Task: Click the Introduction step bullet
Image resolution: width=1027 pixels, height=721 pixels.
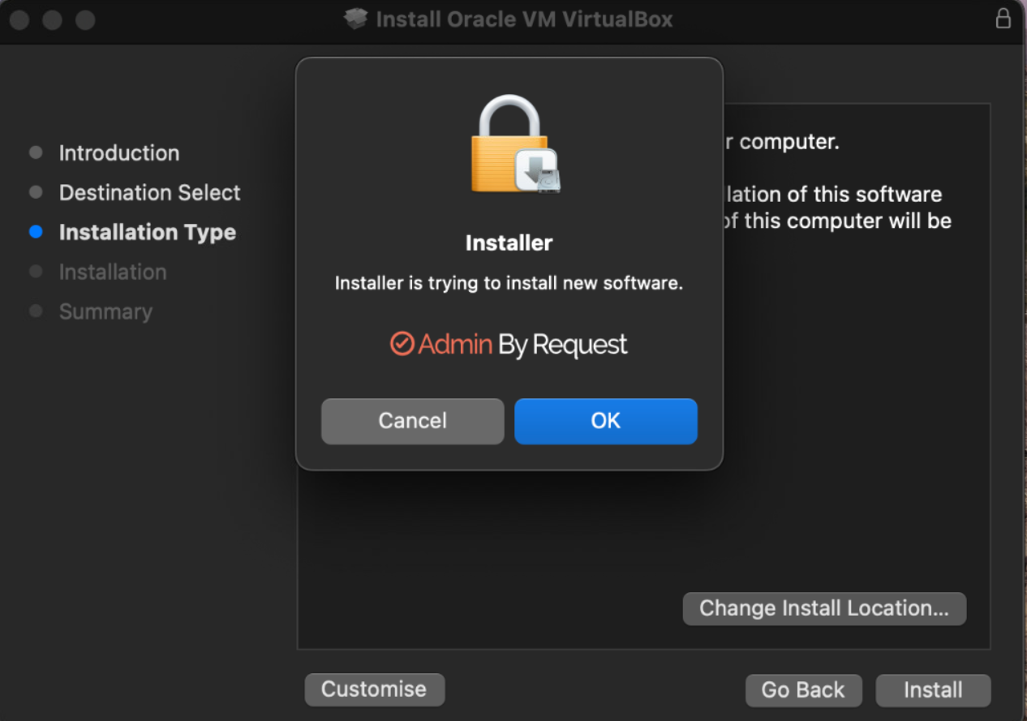Action: coord(36,152)
